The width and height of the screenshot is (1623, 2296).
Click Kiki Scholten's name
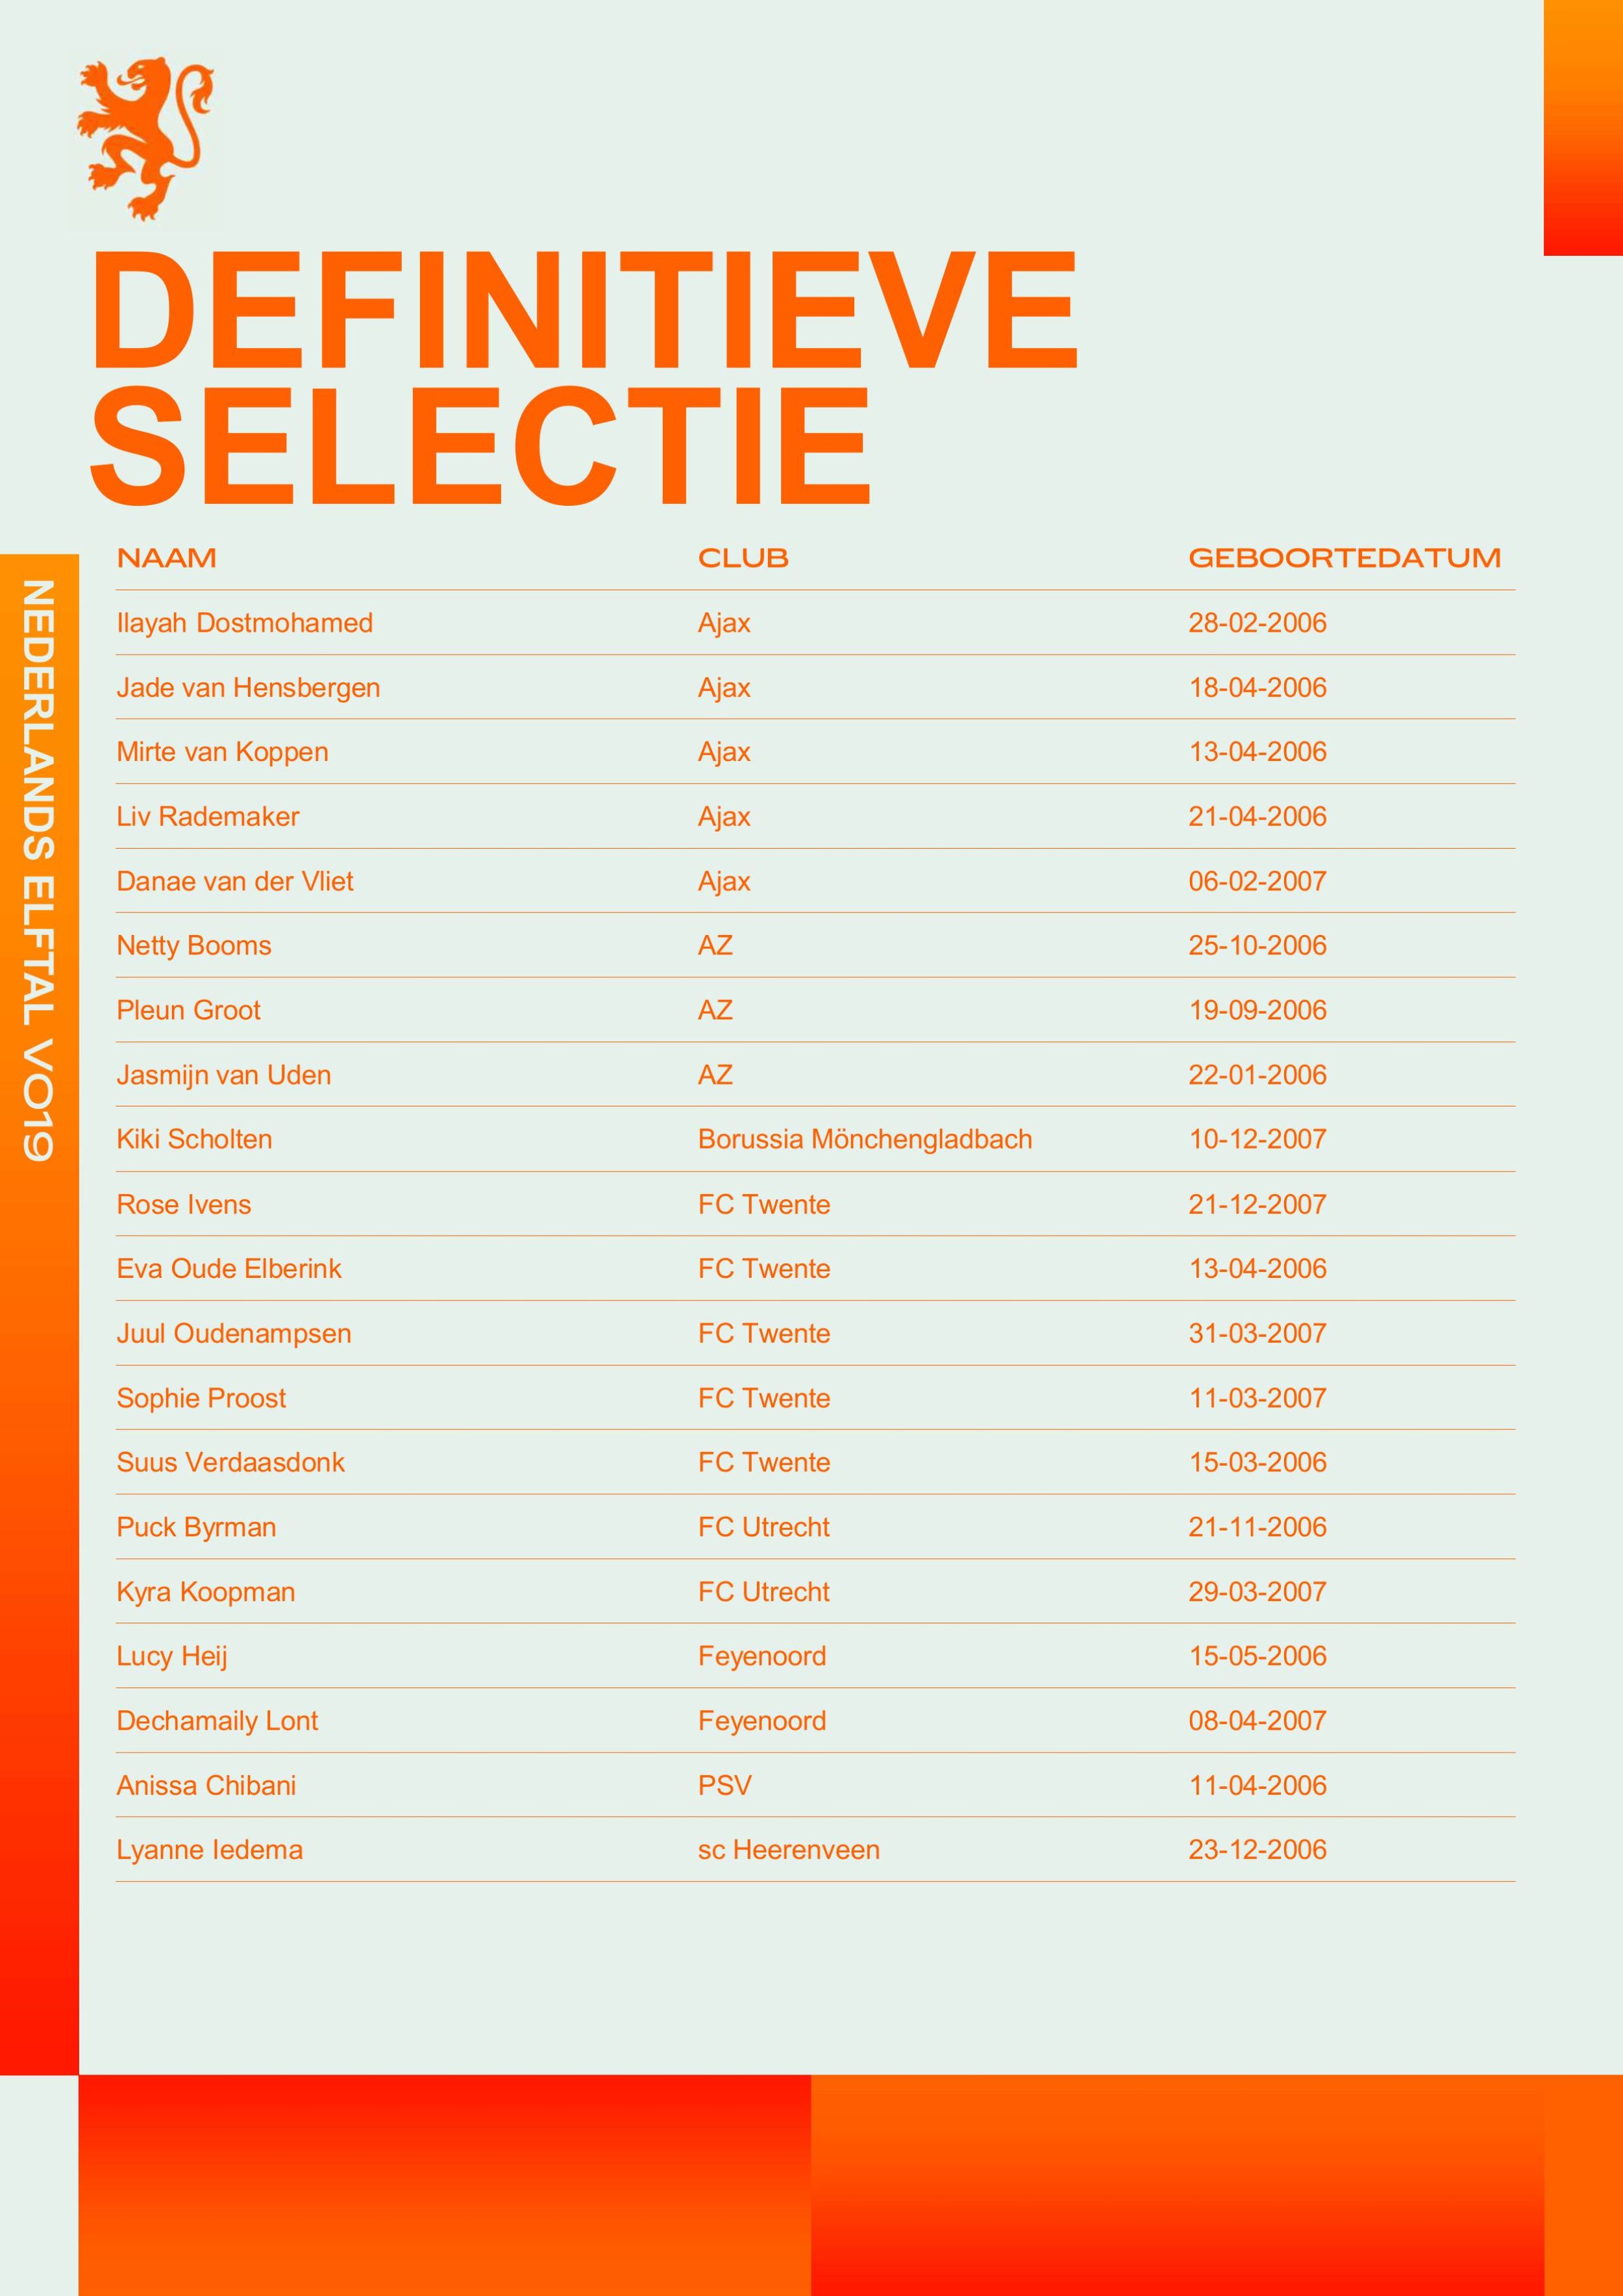[194, 1139]
